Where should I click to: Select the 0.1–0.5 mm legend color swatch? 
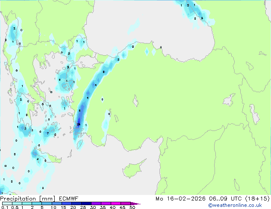click(7, 203)
